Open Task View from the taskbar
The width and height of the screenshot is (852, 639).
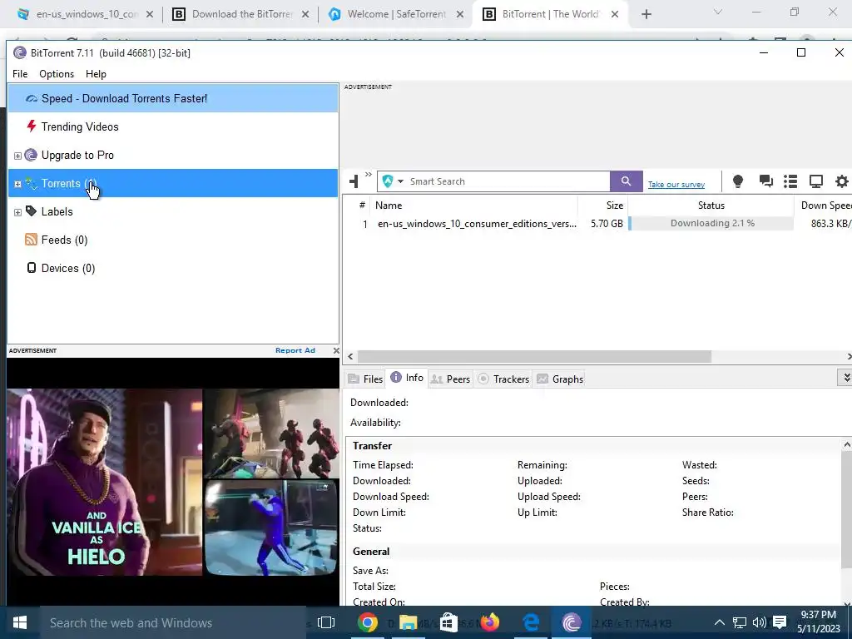[326, 622]
